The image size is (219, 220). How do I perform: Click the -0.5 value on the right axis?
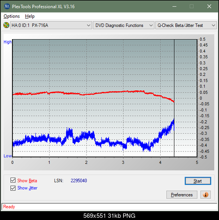(203, 157)
